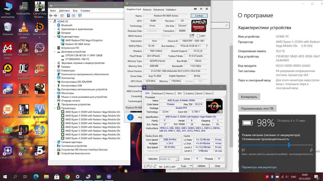
Task: Toggle the UEFI checkbox in GPU-Z
Action: click(198, 36)
